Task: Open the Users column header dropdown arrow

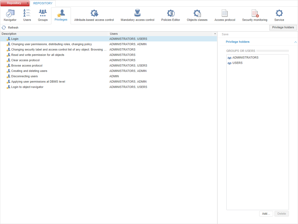Action: pos(215,34)
